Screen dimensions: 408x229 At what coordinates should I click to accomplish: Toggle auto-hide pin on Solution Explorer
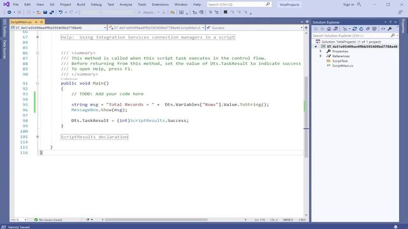coord(390,22)
